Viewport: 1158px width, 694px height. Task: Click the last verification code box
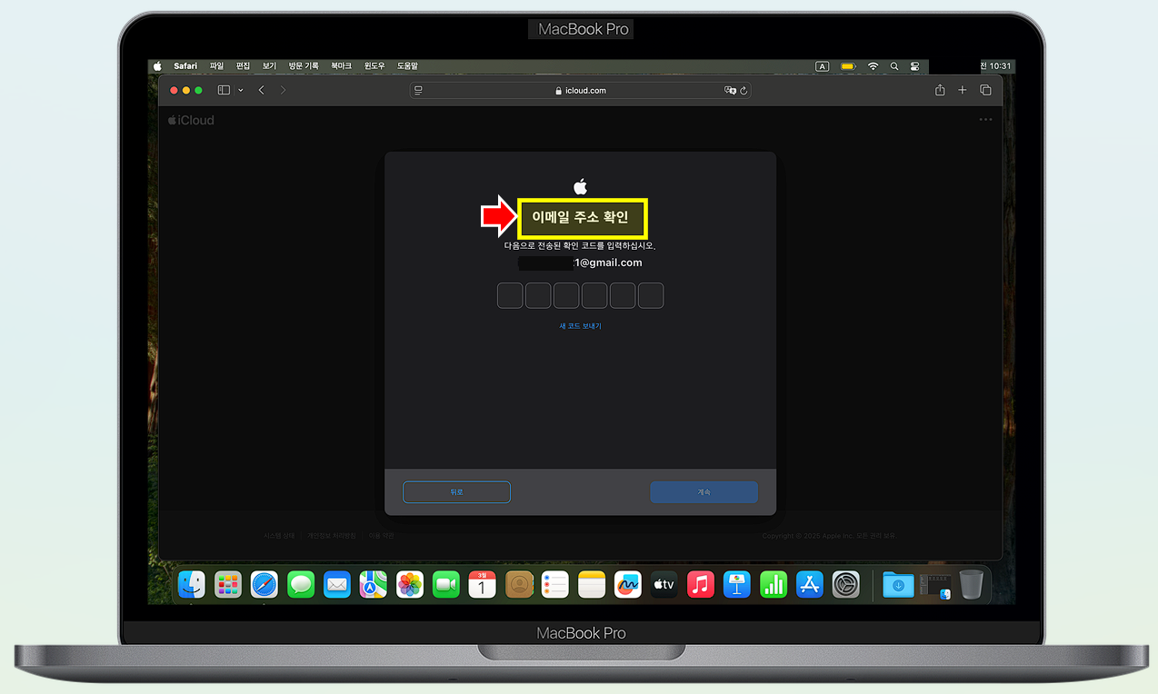[x=651, y=295]
